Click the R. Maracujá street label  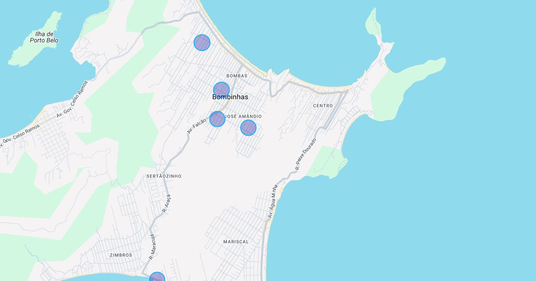coord(152,247)
